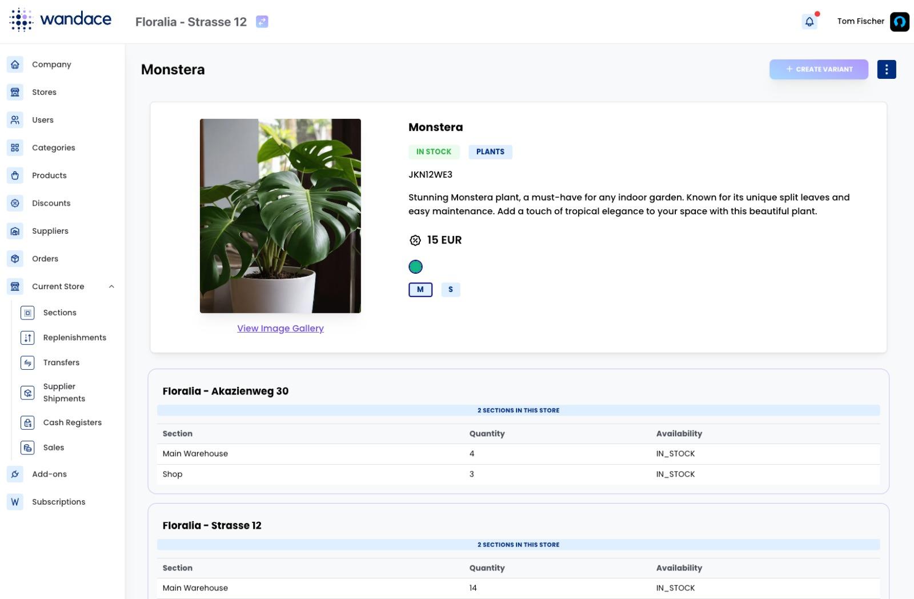
Task: Click the Products bag icon
Action: click(x=15, y=175)
